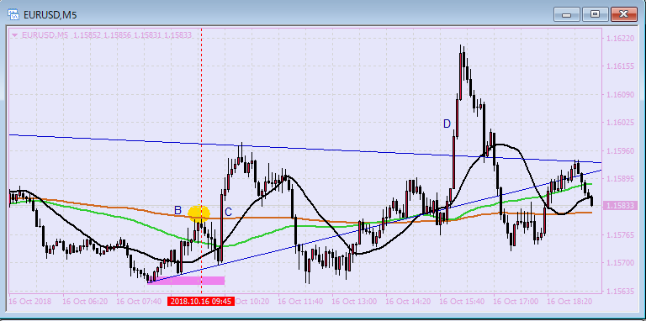The image size is (646, 321).
Task: Select the pink rectangle at the chart bottom
Action: [x=186, y=281]
